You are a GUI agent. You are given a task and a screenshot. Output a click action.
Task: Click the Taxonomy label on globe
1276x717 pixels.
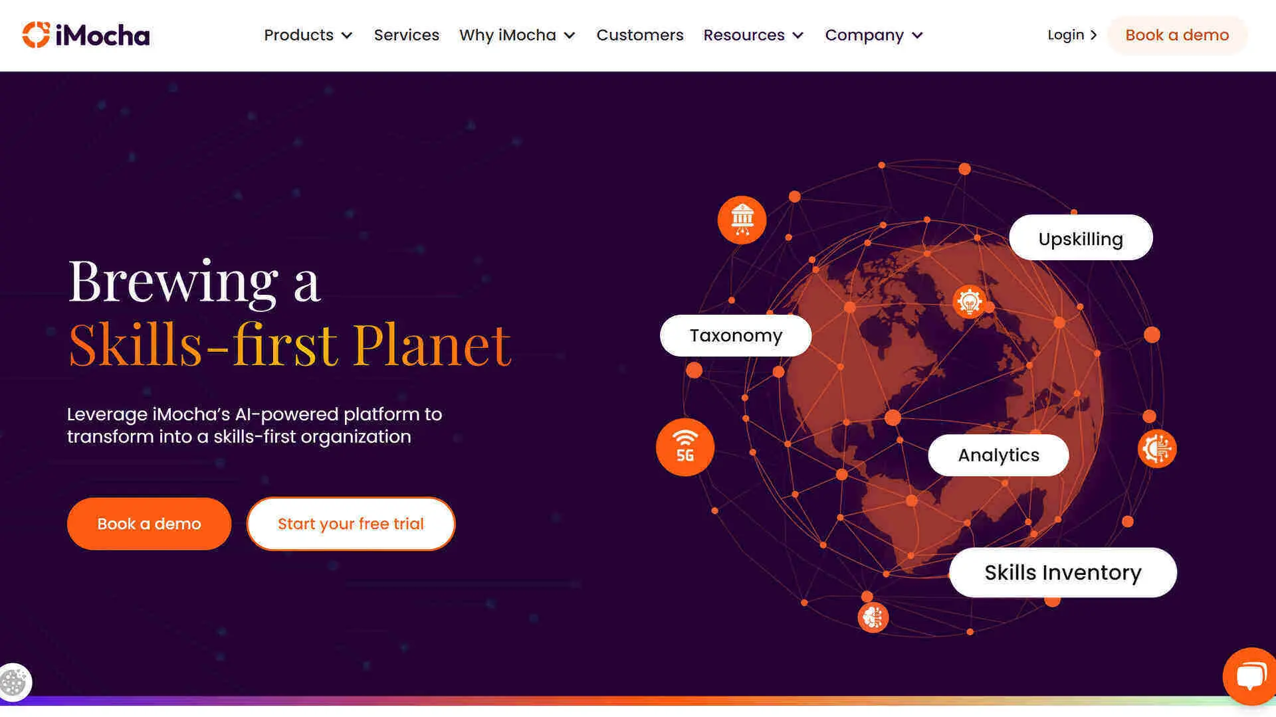pyautogui.click(x=735, y=335)
